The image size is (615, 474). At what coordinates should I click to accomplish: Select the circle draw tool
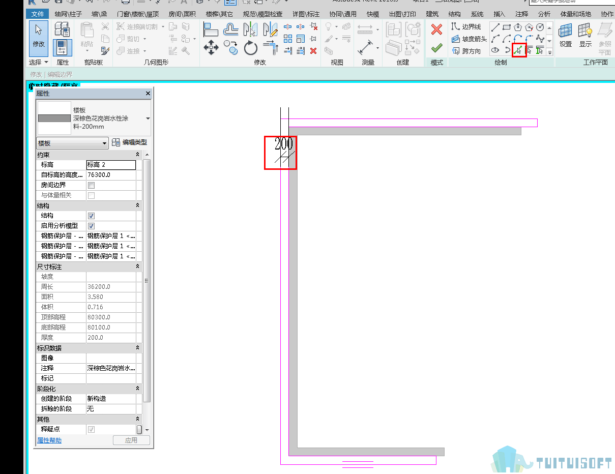[540, 27]
